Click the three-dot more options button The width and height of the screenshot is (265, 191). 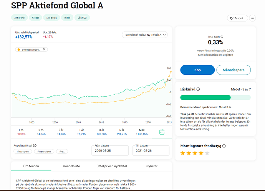[252, 18]
